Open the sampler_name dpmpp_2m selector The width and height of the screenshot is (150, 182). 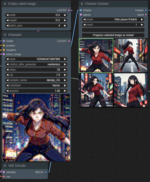pos(36,80)
